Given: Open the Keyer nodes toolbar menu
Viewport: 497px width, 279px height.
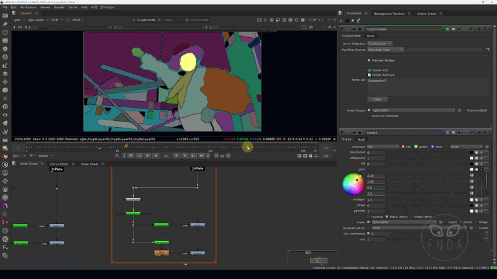Looking at the screenshot, I should (5, 66).
